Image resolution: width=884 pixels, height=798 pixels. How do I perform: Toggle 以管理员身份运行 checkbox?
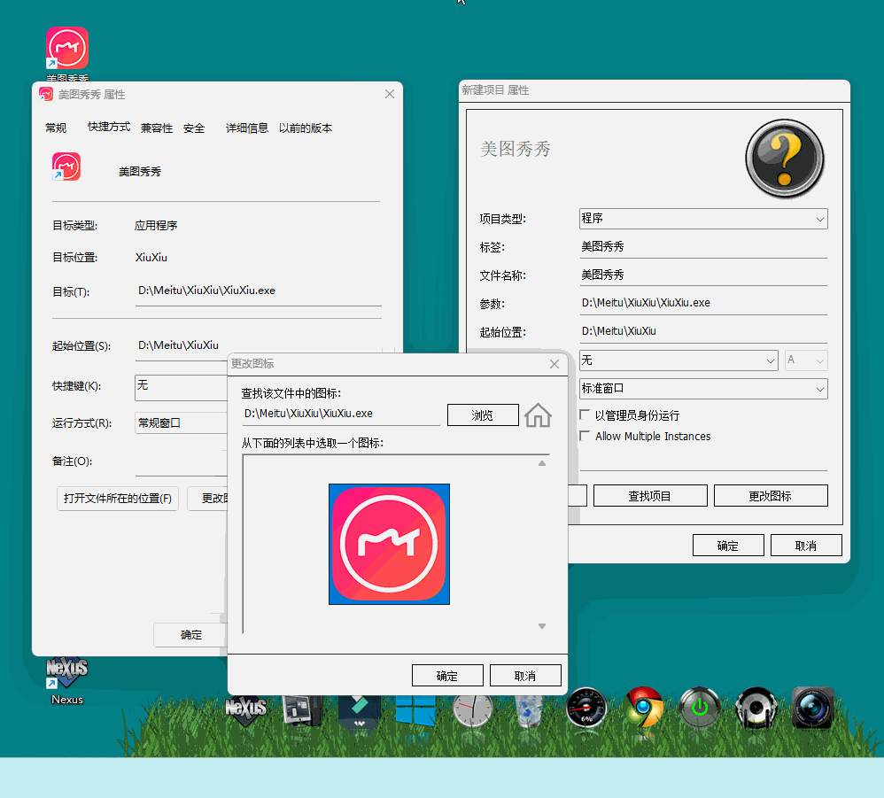585,415
